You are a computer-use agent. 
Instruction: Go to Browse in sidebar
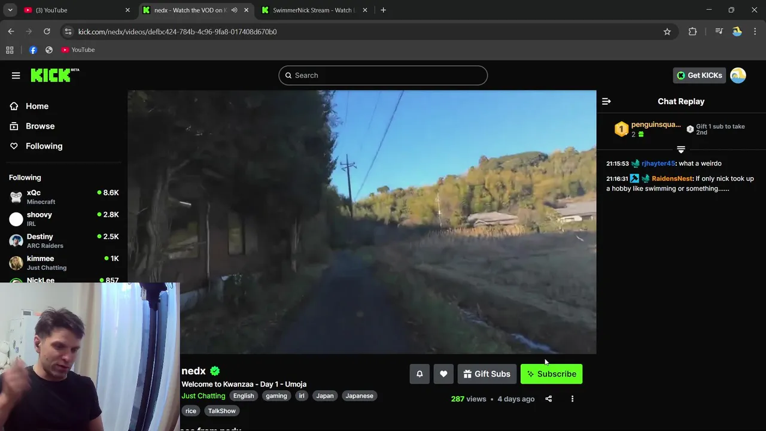click(x=40, y=126)
